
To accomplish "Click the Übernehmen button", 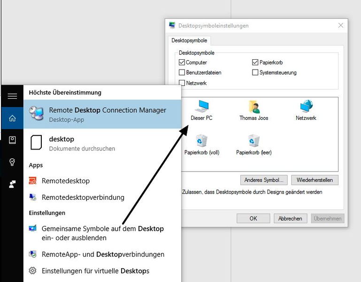I will pos(328,219).
